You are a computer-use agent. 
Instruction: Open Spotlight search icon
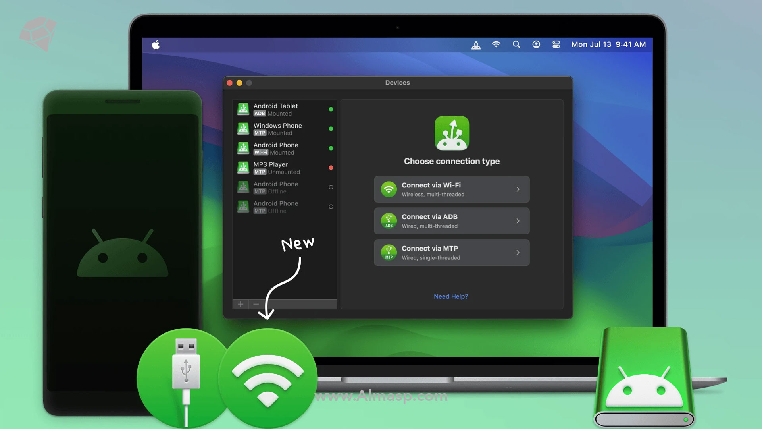[516, 44]
